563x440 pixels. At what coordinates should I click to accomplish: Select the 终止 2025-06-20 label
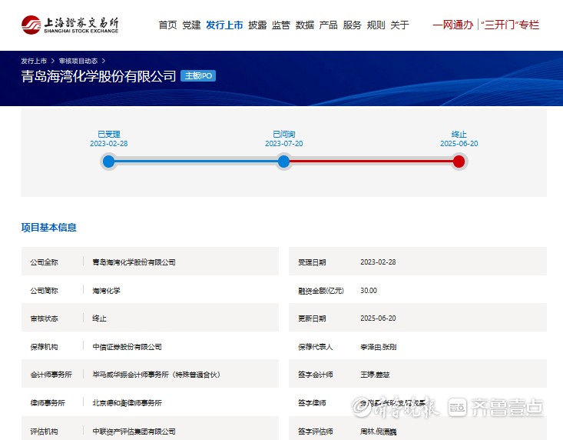click(x=459, y=138)
